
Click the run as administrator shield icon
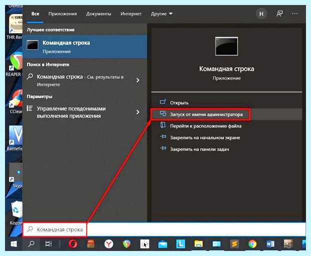point(163,114)
